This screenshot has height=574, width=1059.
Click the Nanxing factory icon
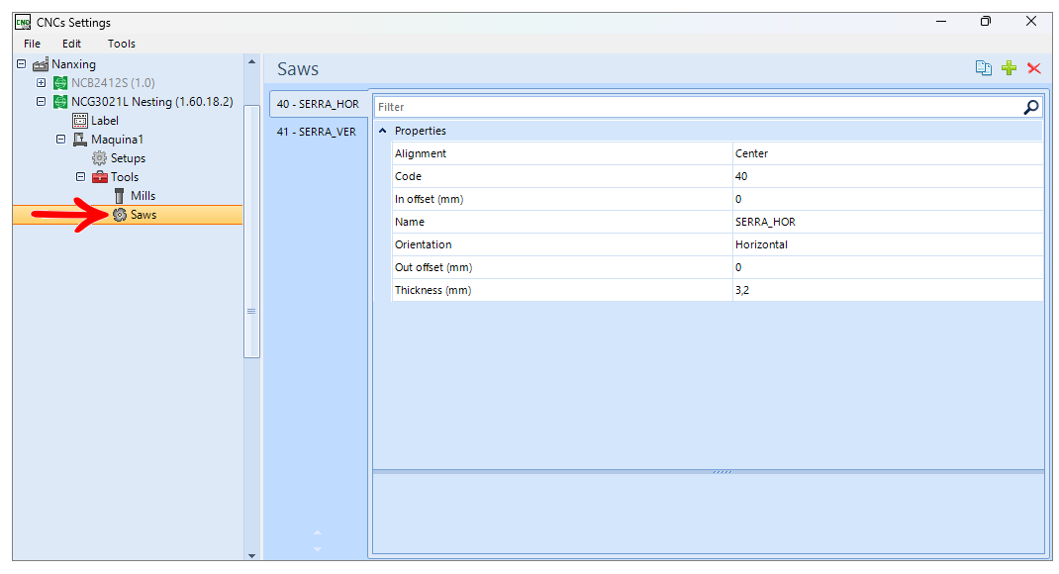pyautogui.click(x=41, y=64)
